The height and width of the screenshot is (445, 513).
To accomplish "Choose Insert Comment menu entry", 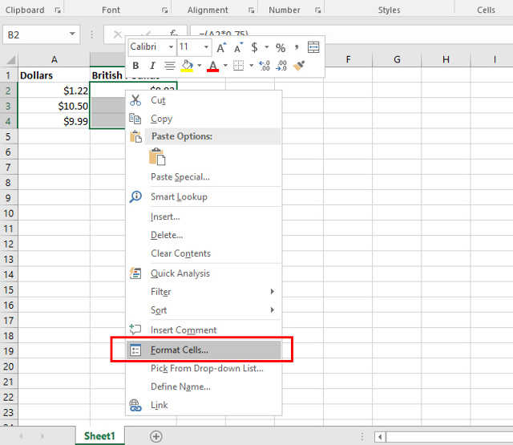I will pyautogui.click(x=204, y=330).
